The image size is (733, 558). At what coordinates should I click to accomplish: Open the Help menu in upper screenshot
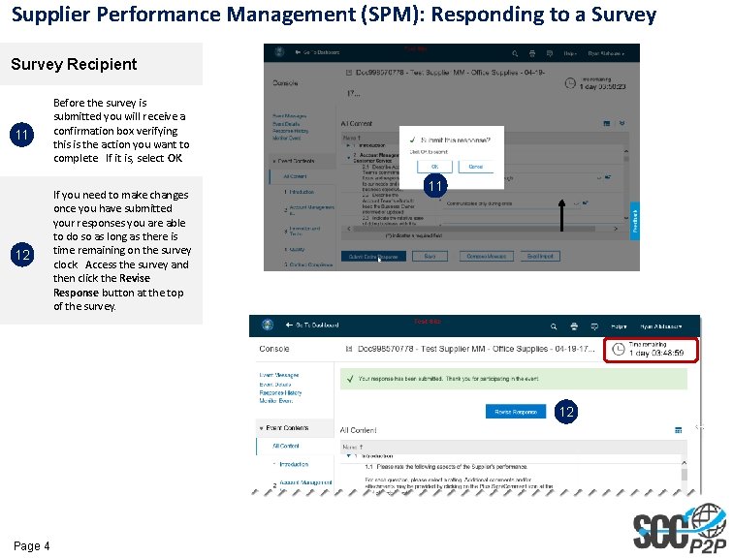(570, 53)
